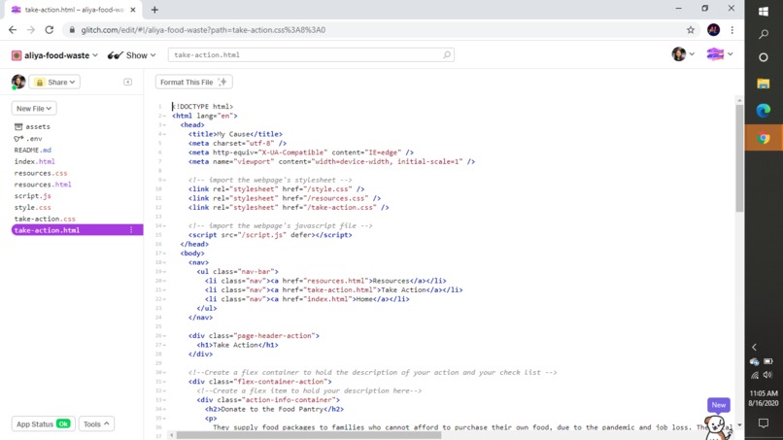The image size is (783, 440).
Task: Click the clock showing 11:05 AM
Action: (764, 393)
